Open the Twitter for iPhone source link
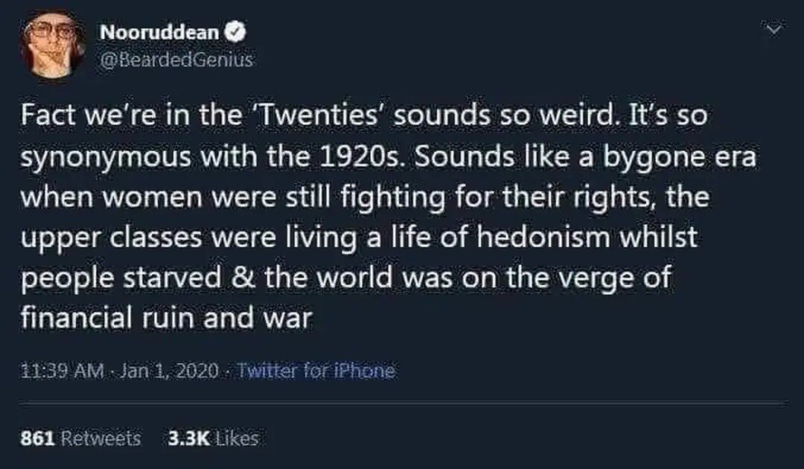 314,370
